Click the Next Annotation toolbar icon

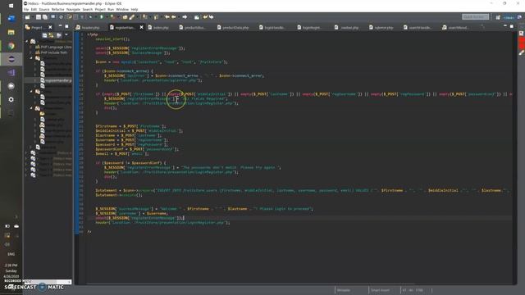click(144, 17)
